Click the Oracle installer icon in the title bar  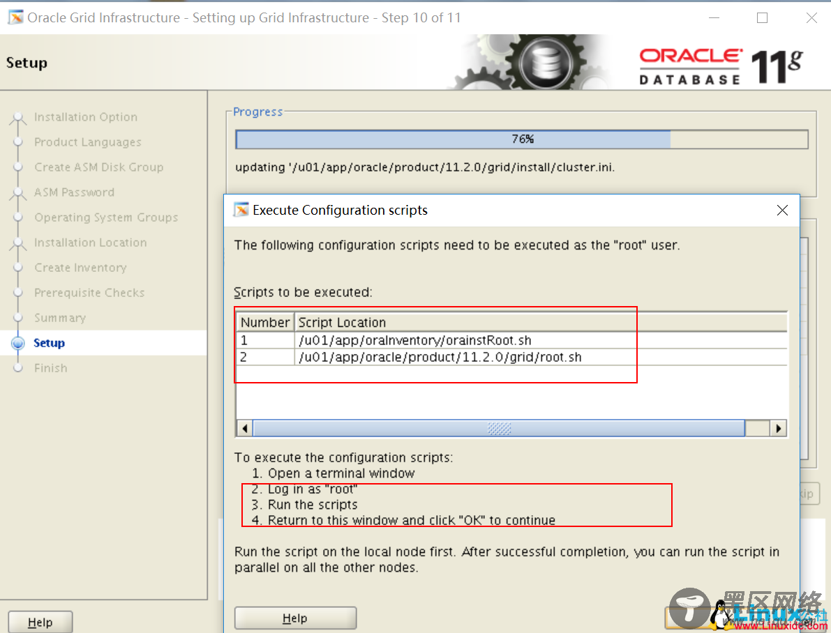pyautogui.click(x=16, y=17)
